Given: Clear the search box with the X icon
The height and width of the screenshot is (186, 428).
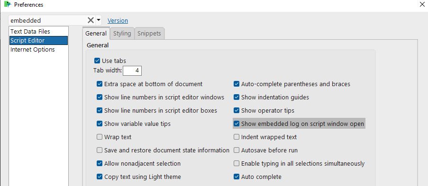Looking at the screenshot, I should coord(91,20).
